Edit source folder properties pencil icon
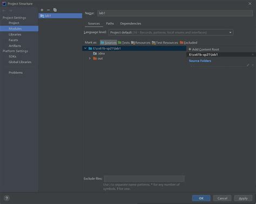The height and width of the screenshot is (204, 256). tap(248, 65)
